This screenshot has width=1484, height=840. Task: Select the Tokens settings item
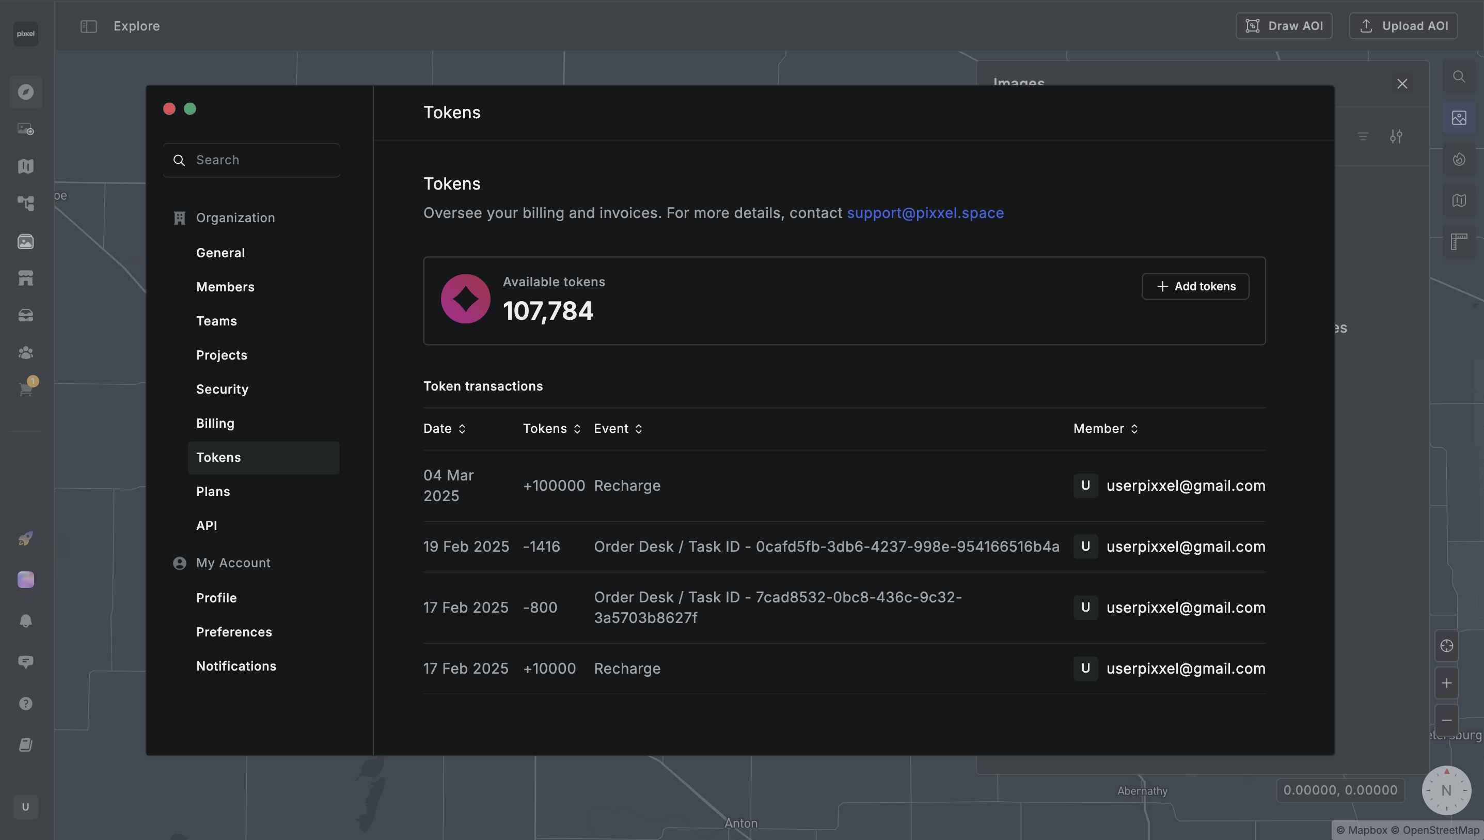pyautogui.click(x=263, y=458)
